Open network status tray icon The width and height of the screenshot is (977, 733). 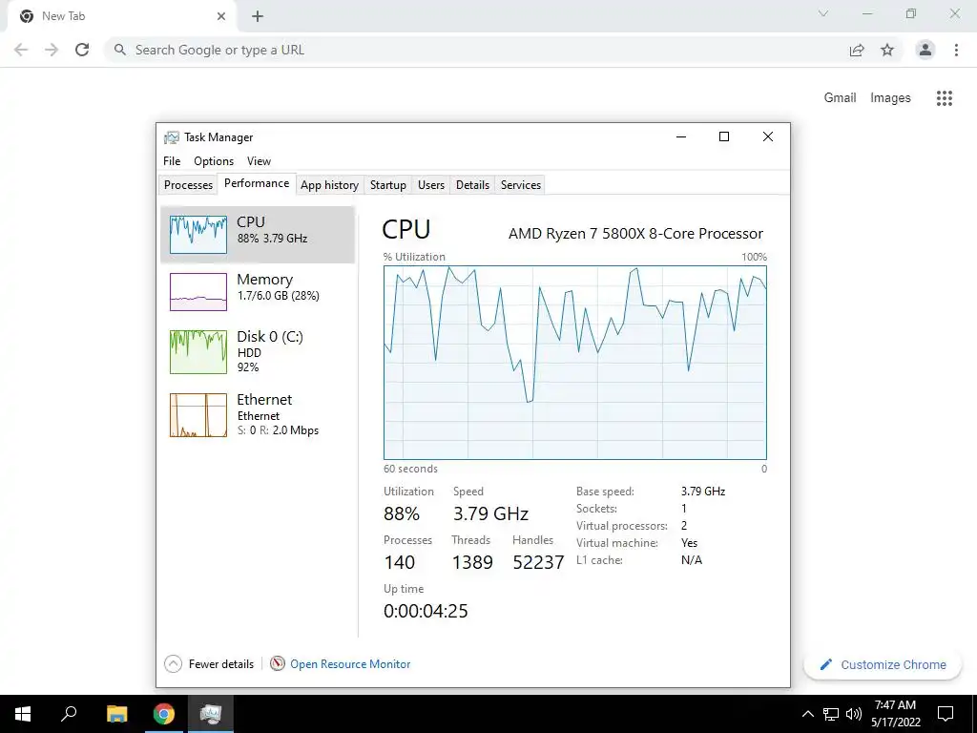tap(831, 714)
